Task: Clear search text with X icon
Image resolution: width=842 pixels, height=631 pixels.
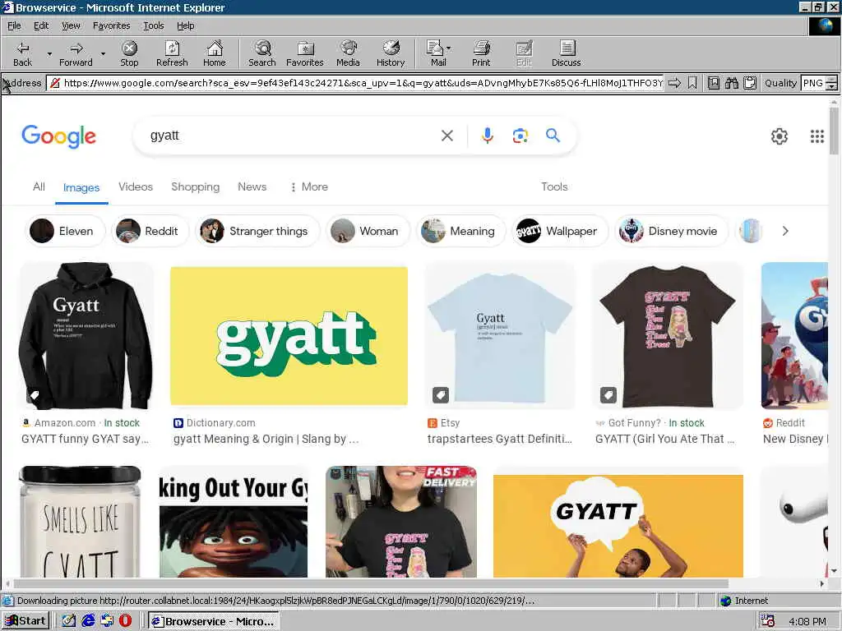Action: pyautogui.click(x=446, y=136)
